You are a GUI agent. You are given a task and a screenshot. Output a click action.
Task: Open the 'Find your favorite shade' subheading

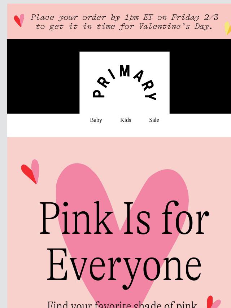pyautogui.click(x=122, y=304)
